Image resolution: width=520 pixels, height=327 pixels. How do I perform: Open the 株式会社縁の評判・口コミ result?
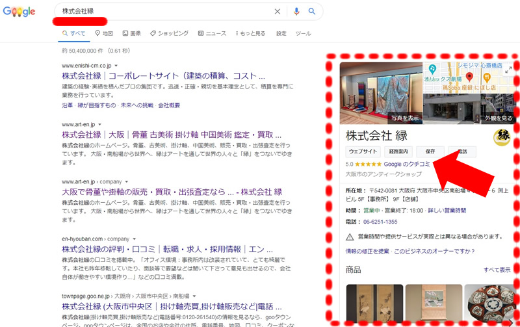tap(168, 249)
